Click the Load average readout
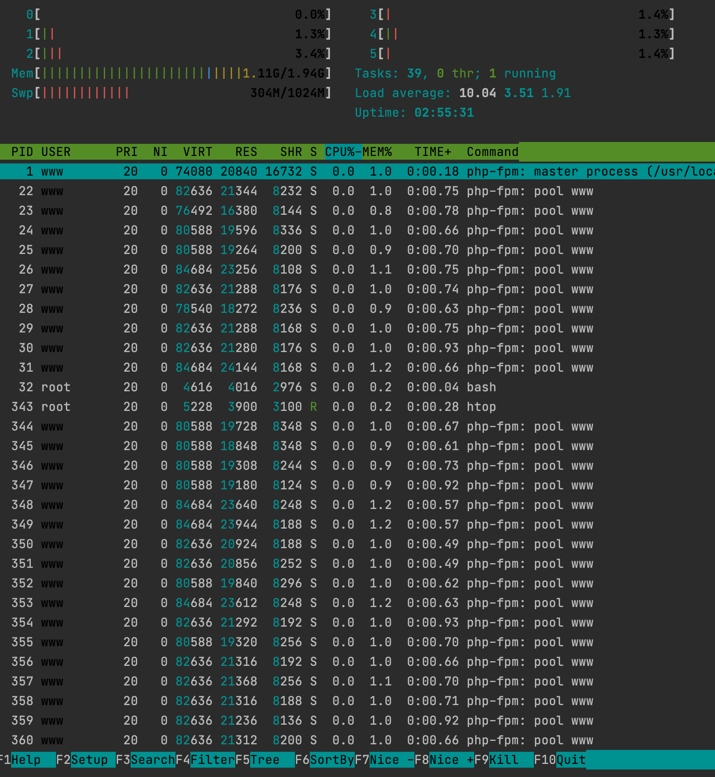Screen dimensions: 715x777 pos(463,93)
